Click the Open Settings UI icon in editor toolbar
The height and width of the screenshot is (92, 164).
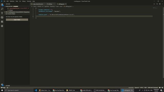[x=157, y=4]
